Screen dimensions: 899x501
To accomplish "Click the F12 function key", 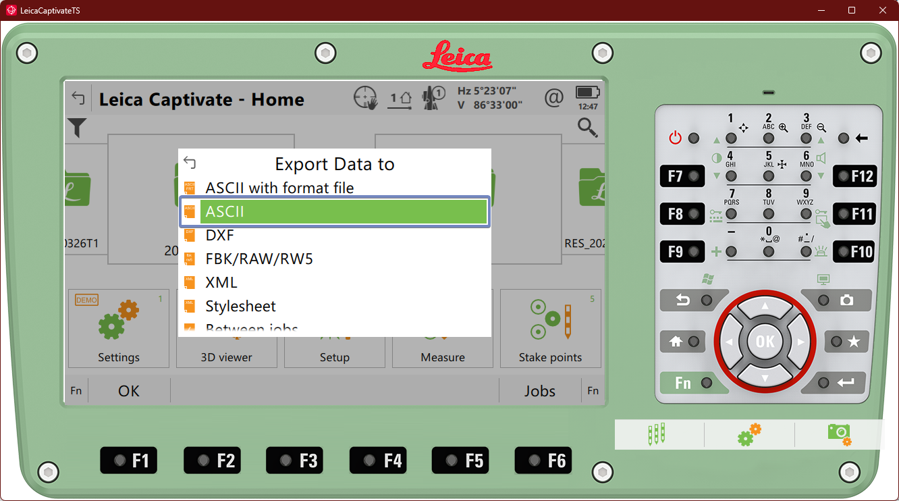I will [x=854, y=176].
